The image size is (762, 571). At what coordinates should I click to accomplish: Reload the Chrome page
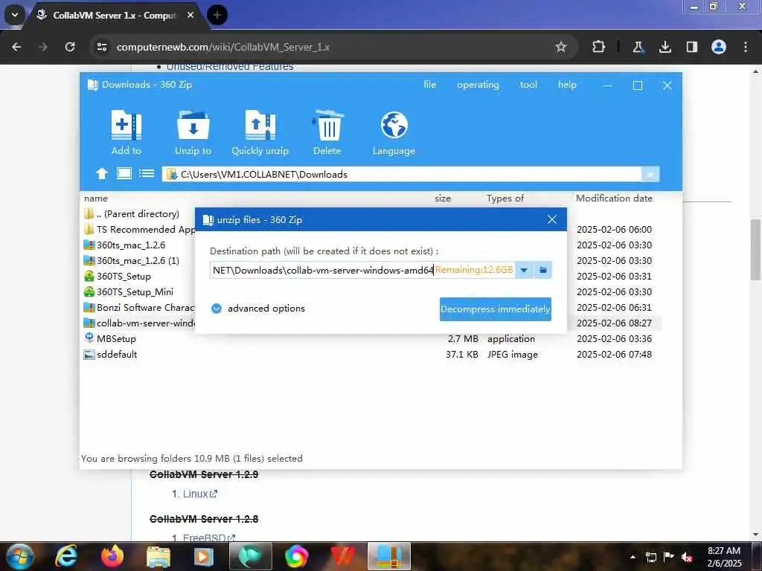point(70,47)
